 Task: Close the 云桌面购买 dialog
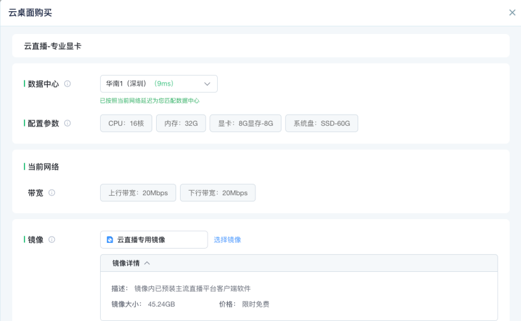(x=512, y=13)
